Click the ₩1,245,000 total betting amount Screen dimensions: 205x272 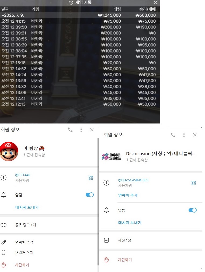[109, 15]
